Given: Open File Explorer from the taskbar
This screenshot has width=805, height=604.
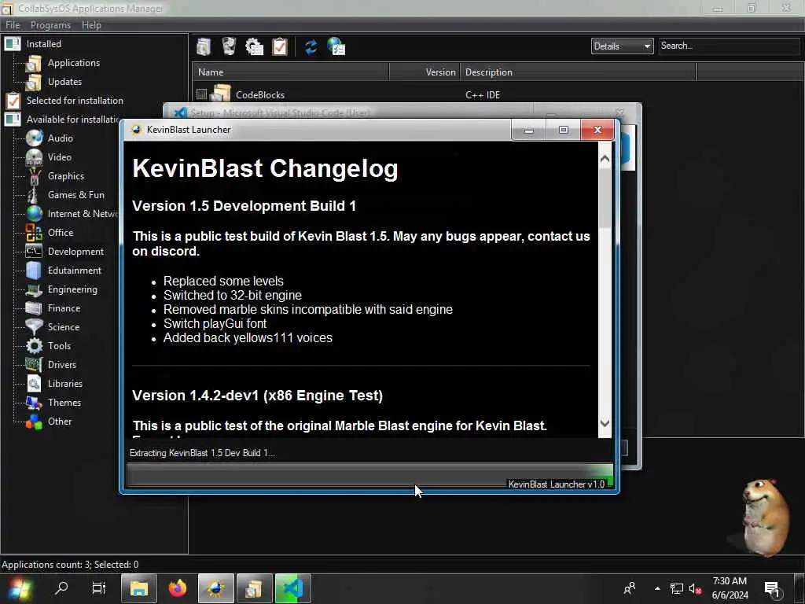Looking at the screenshot, I should coord(139,588).
